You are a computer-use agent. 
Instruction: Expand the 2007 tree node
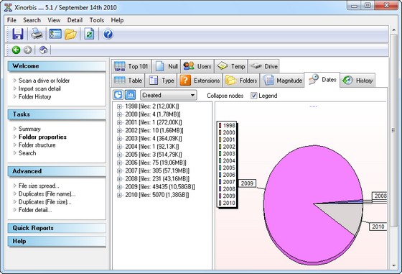[x=119, y=170]
